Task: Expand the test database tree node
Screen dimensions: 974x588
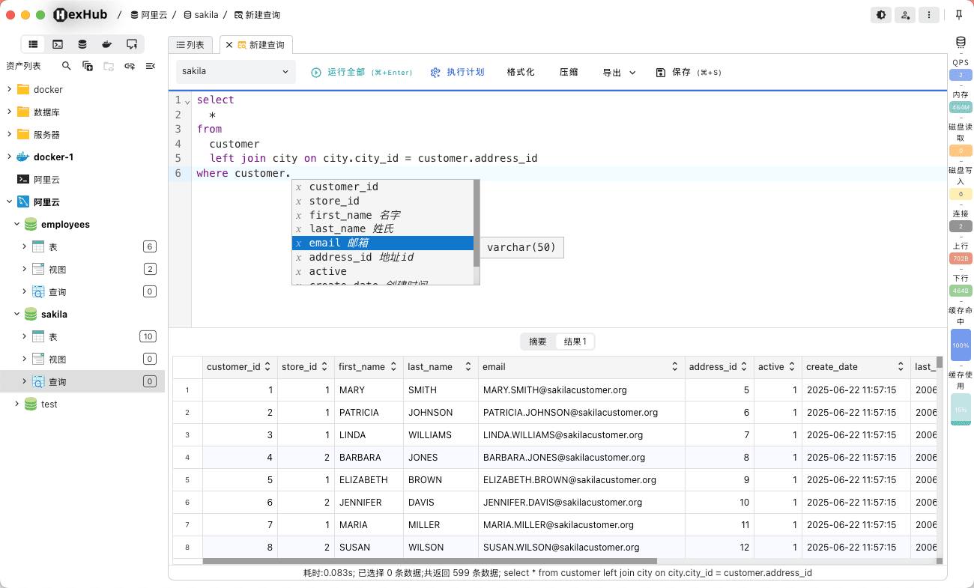Action: pyautogui.click(x=17, y=404)
